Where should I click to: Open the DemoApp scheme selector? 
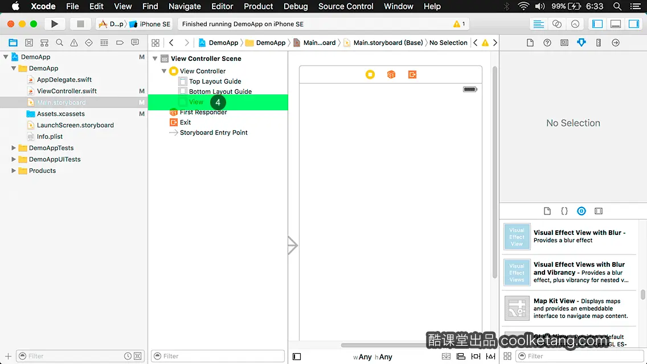click(111, 24)
